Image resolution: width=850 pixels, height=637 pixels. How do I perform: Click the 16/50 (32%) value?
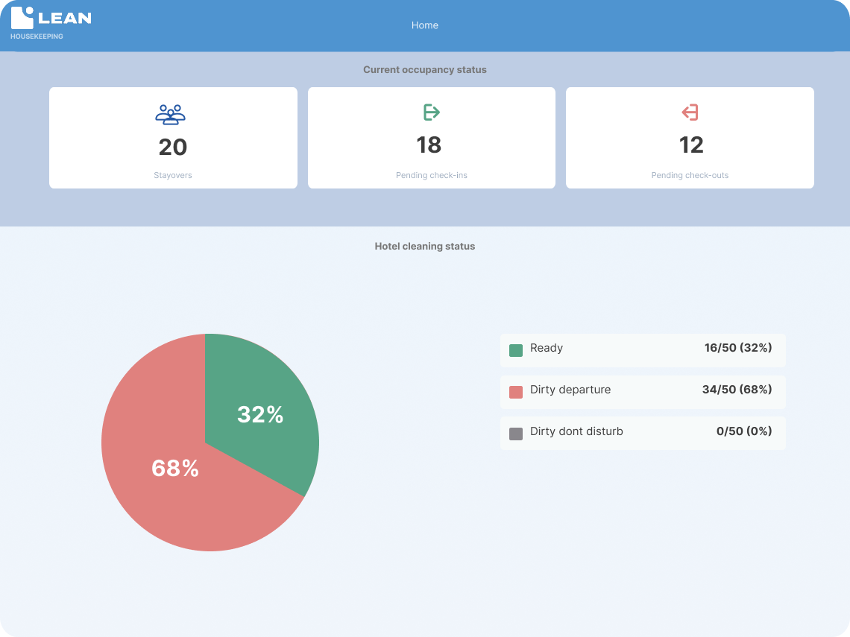tap(738, 348)
